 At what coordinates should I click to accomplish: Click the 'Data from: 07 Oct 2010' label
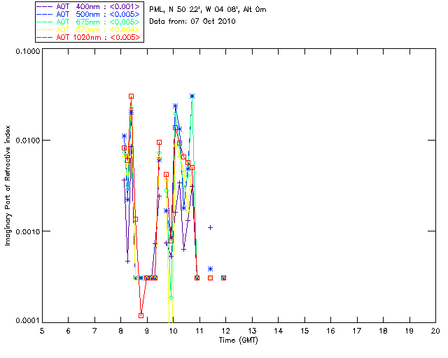pos(193,22)
